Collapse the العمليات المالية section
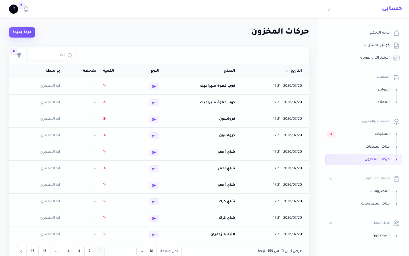Image resolution: width=409 pixels, height=256 pixels. (330, 179)
